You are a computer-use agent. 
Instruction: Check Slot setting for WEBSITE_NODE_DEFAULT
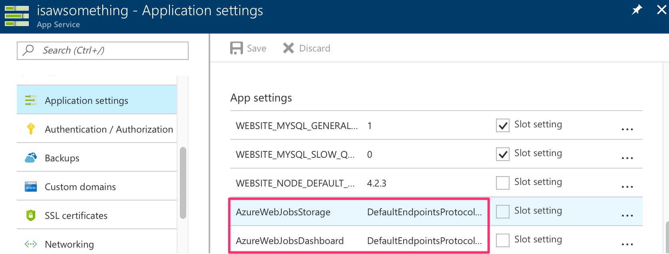click(502, 183)
